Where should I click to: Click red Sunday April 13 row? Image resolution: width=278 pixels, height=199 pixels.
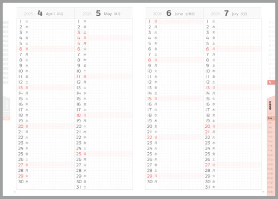point(46,88)
